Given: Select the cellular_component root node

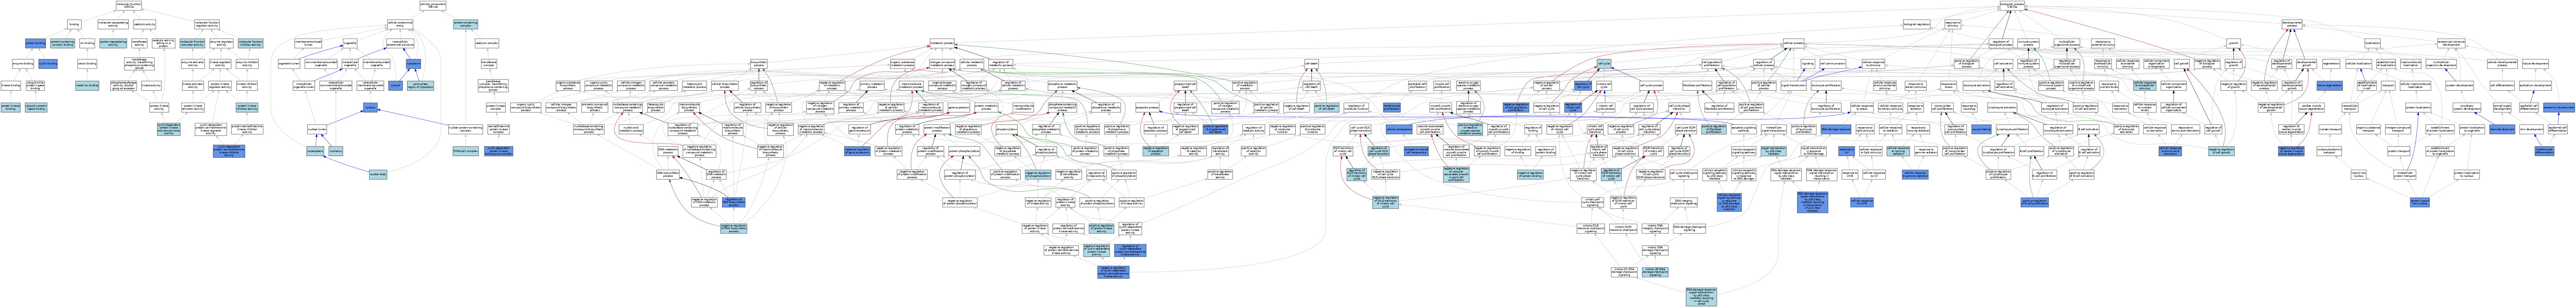Looking at the screenshot, I should pos(433,6).
